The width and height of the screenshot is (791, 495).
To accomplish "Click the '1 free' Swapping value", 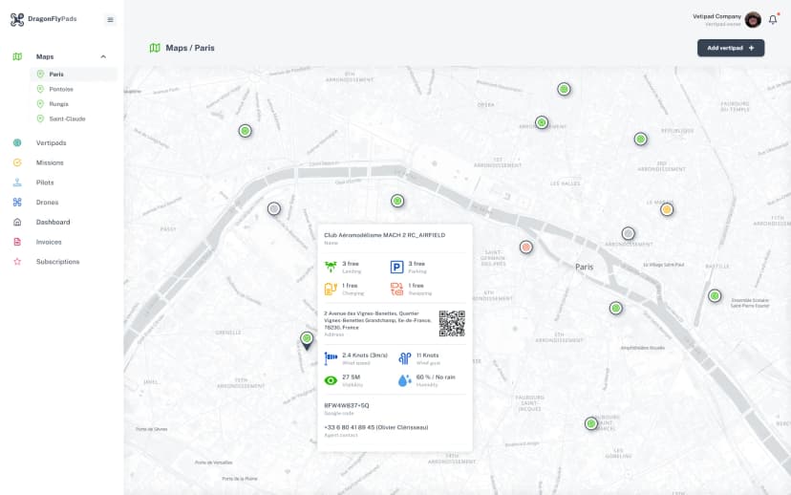I will (416, 286).
